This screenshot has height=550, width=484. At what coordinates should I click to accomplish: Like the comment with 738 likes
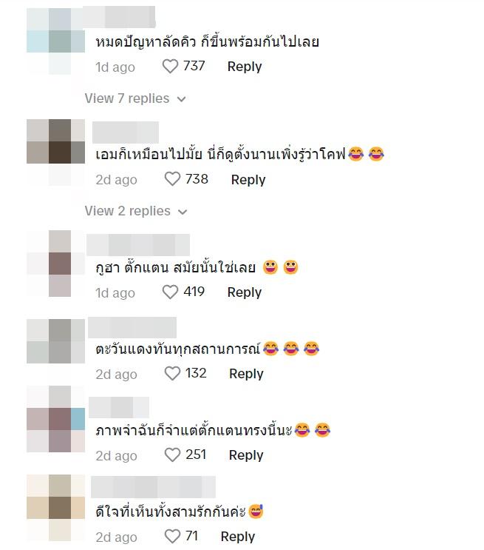pos(172,179)
